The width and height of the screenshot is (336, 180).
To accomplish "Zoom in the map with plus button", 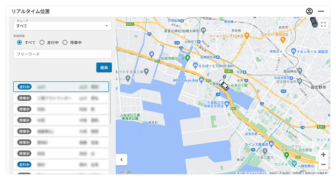I will 323,155.
